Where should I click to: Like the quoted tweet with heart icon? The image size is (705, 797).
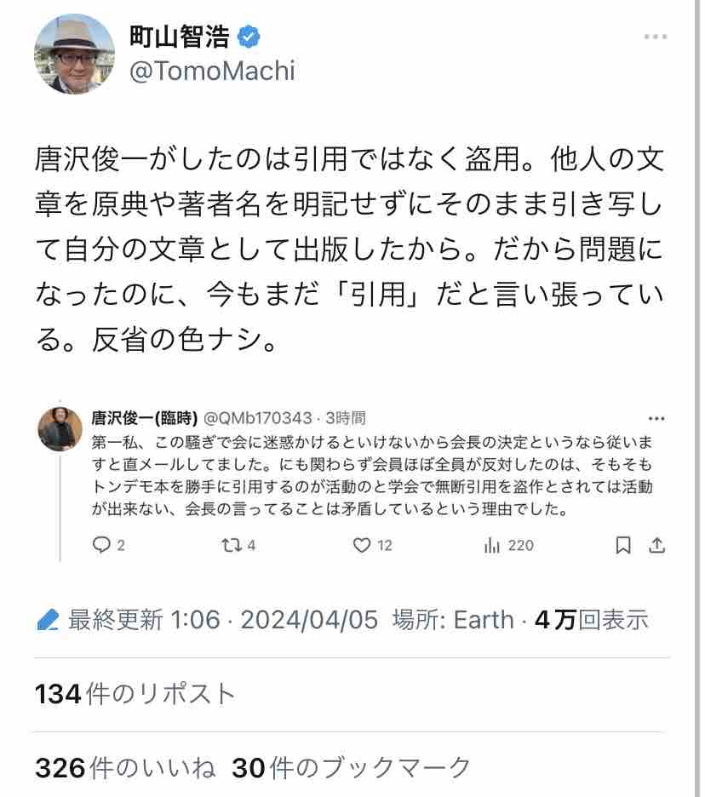click(x=362, y=545)
